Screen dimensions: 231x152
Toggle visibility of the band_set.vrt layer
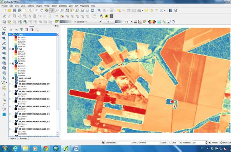pos(13,78)
